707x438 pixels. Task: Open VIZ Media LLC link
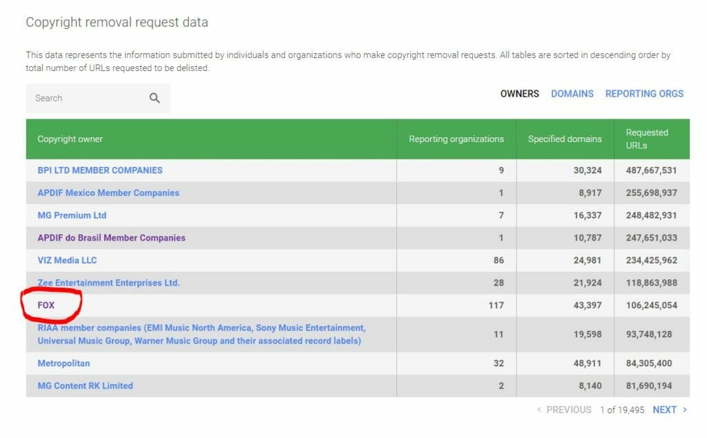(67, 260)
